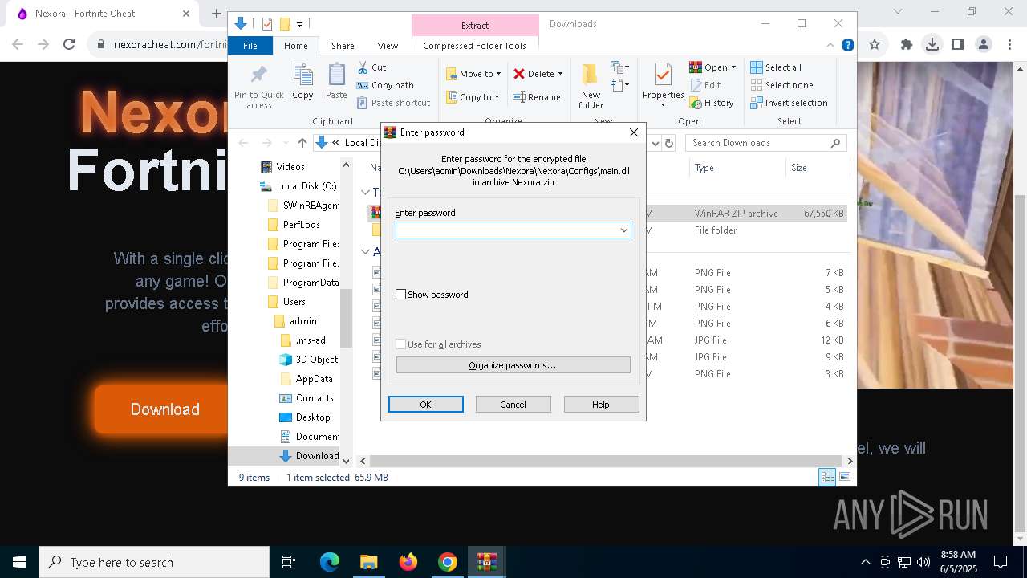This screenshot has width=1027, height=578.
Task: Open the Windows Start menu
Action: [x=19, y=562]
